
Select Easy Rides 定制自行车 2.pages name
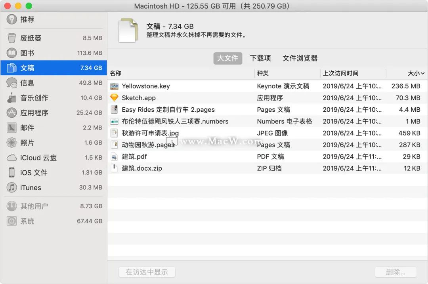pos(168,110)
